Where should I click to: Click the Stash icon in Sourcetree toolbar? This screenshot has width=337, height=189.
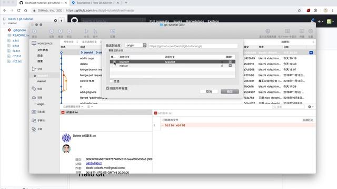[113, 31]
